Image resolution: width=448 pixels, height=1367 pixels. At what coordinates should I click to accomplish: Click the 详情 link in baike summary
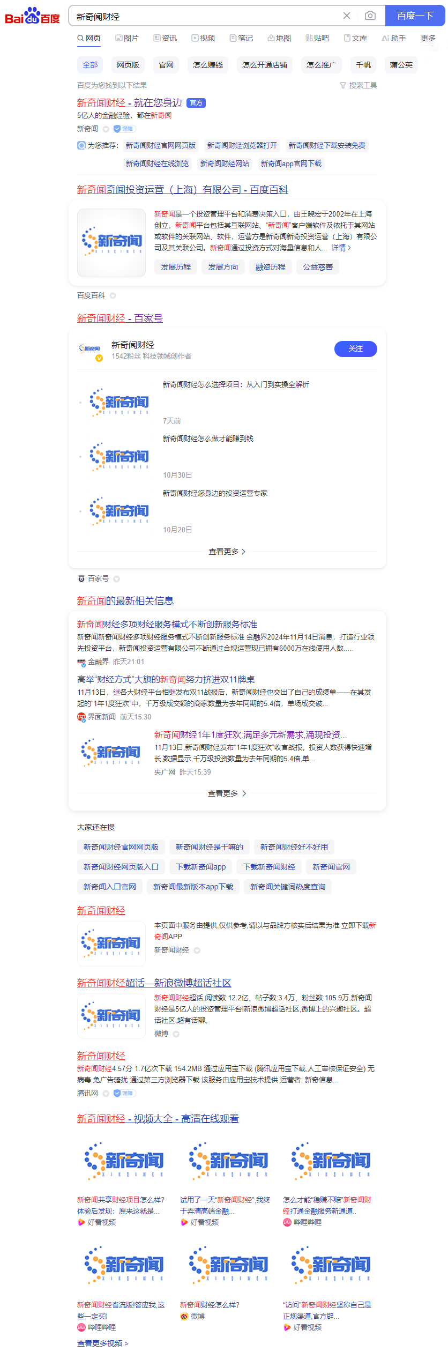pyautogui.click(x=341, y=248)
